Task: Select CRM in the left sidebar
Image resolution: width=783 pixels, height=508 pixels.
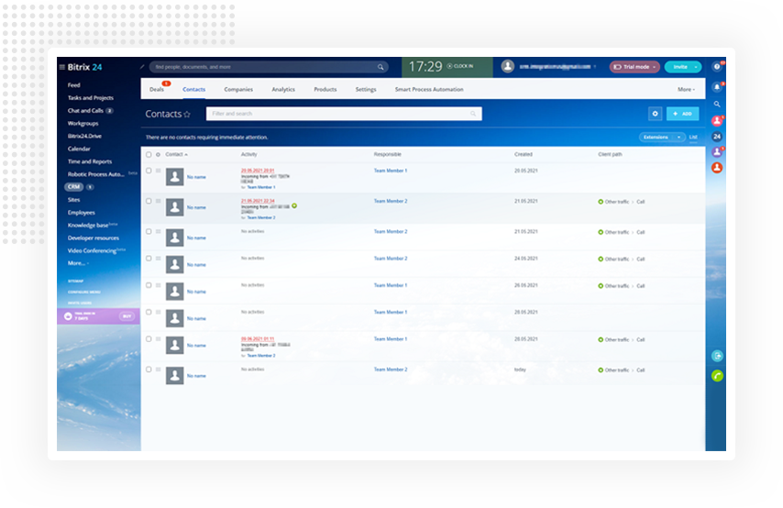Action: (74, 187)
